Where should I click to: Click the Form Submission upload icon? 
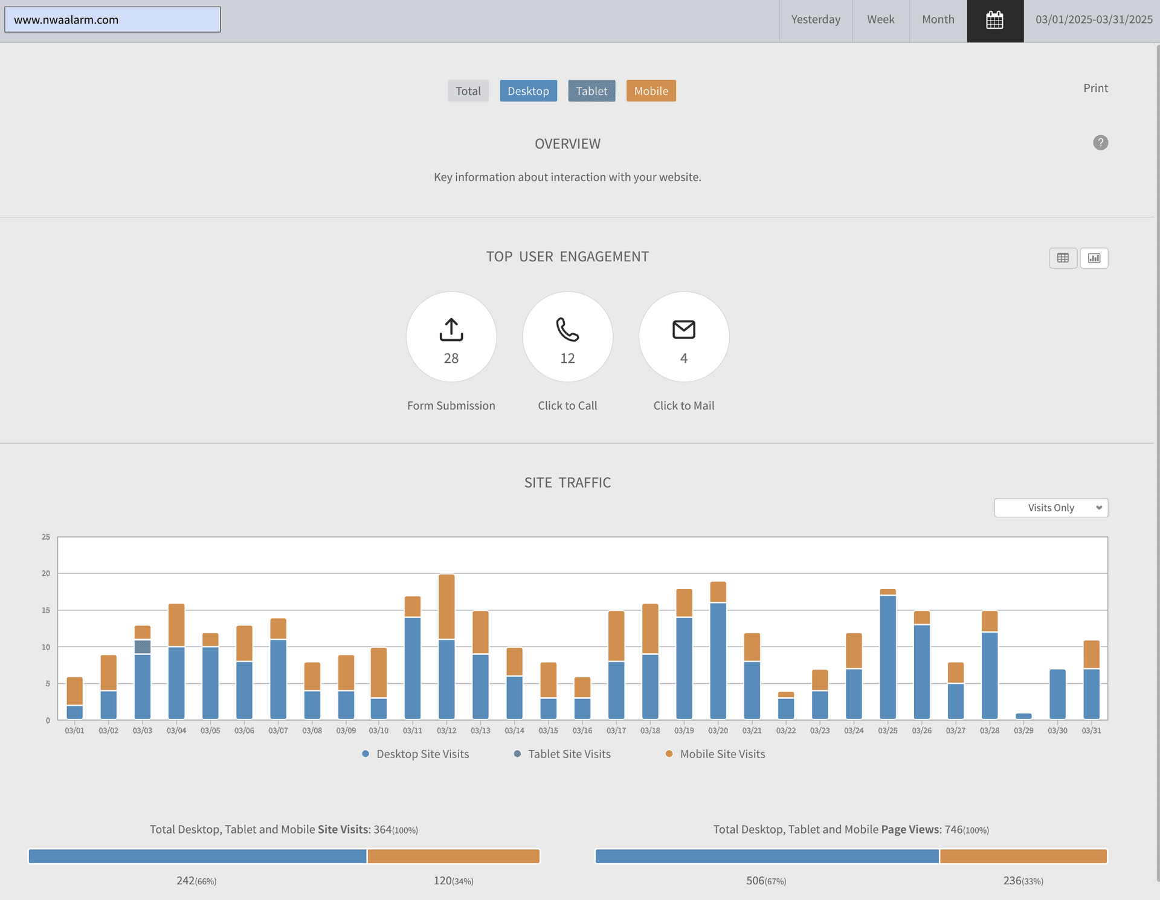coord(451,330)
